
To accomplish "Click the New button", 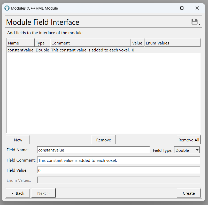I will (18, 140).
